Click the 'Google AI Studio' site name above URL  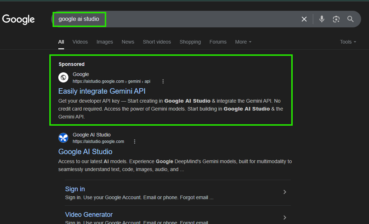(x=91, y=135)
